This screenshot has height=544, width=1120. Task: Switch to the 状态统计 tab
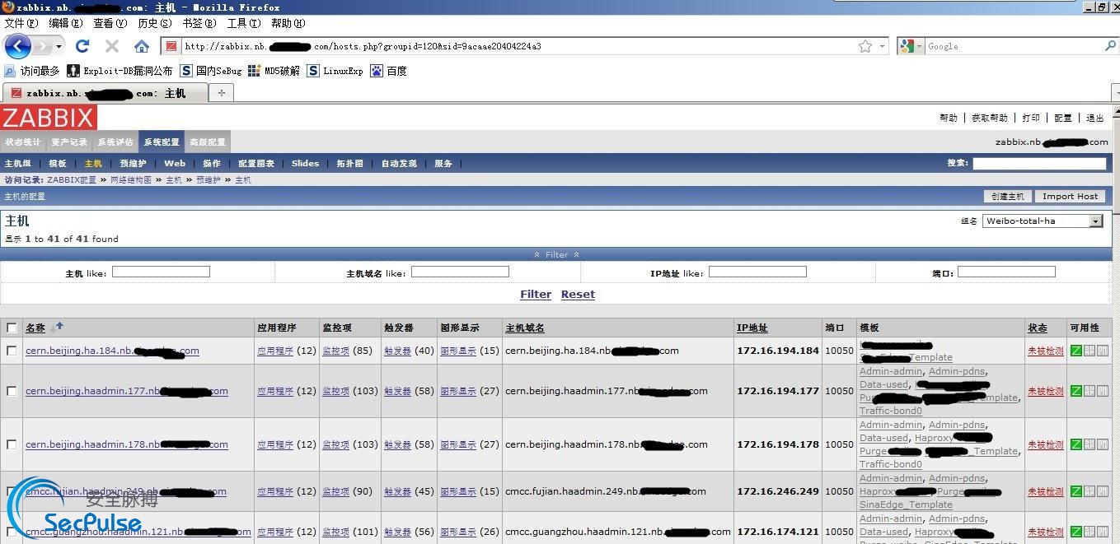coord(23,142)
